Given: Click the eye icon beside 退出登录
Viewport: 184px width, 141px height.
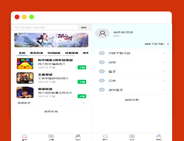Looking at the screenshot, I should [102, 90].
